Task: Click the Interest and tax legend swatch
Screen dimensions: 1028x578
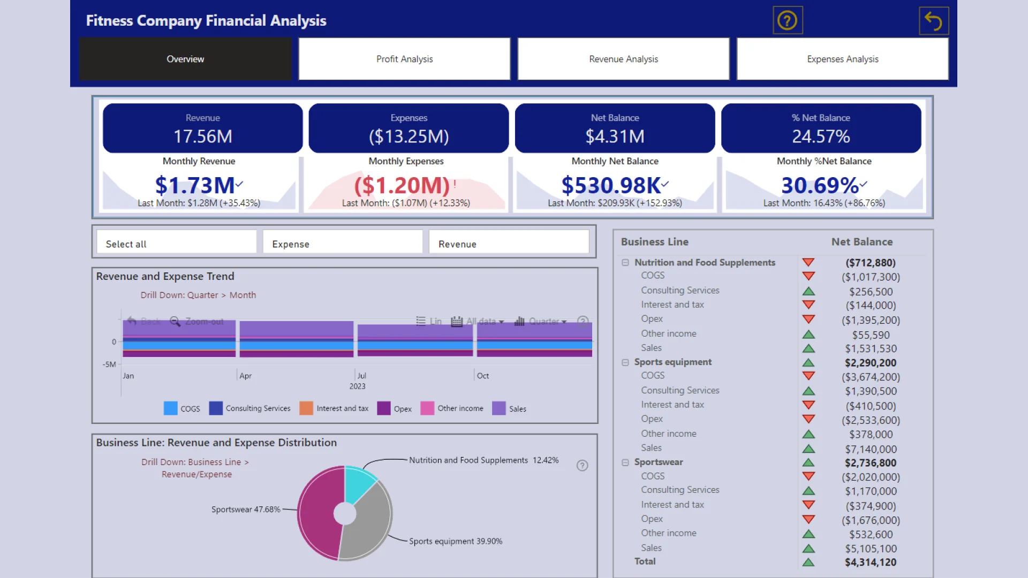Action: (306, 408)
